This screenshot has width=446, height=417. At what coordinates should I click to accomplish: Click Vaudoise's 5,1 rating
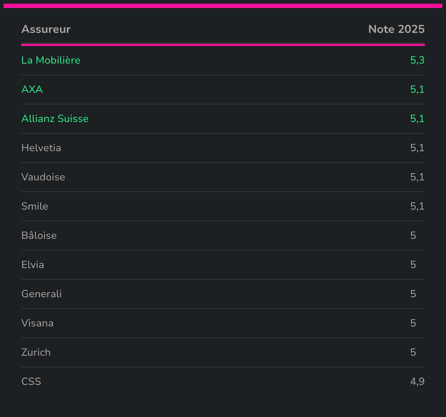(417, 177)
